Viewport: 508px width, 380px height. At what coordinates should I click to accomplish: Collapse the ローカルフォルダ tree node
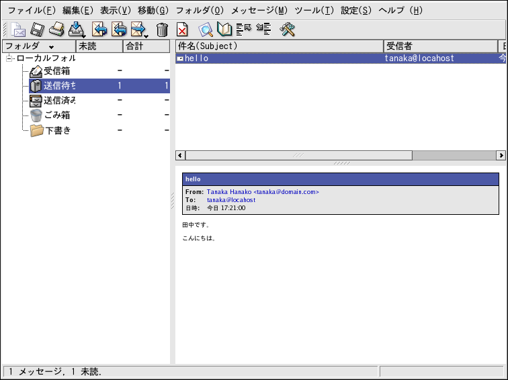pyautogui.click(x=9, y=59)
